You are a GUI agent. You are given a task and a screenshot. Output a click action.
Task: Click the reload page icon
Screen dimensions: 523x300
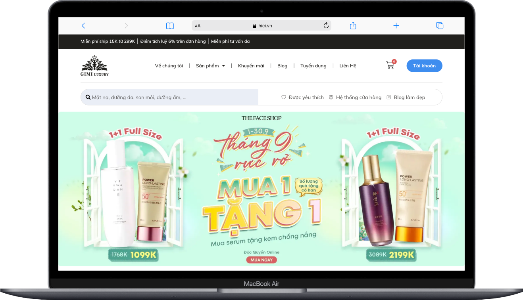326,26
